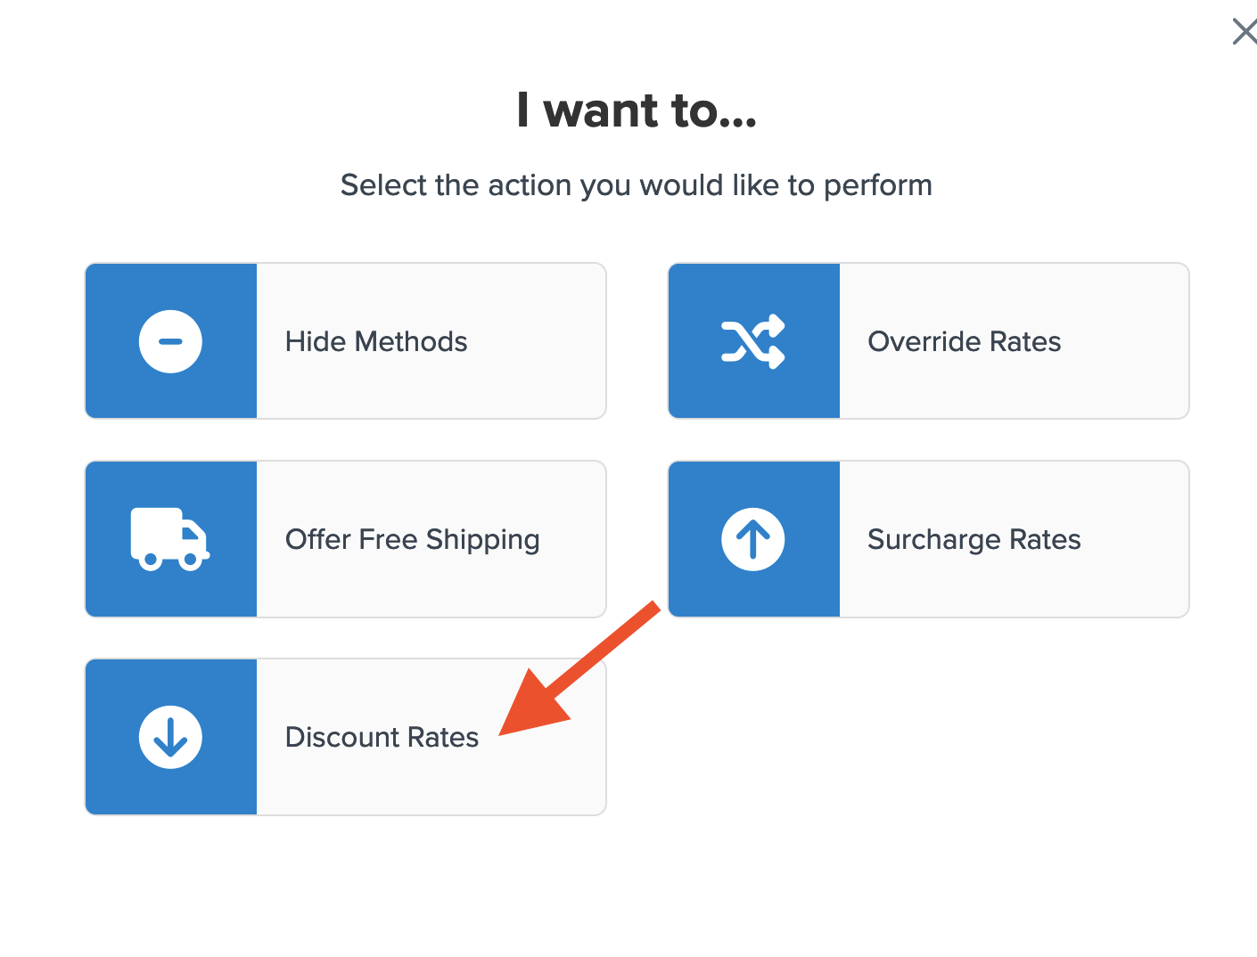1257x957 pixels.
Task: Click the "I want to..." heading
Action: click(x=637, y=110)
